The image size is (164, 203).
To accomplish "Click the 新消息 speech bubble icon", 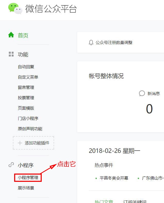I will (142, 93).
